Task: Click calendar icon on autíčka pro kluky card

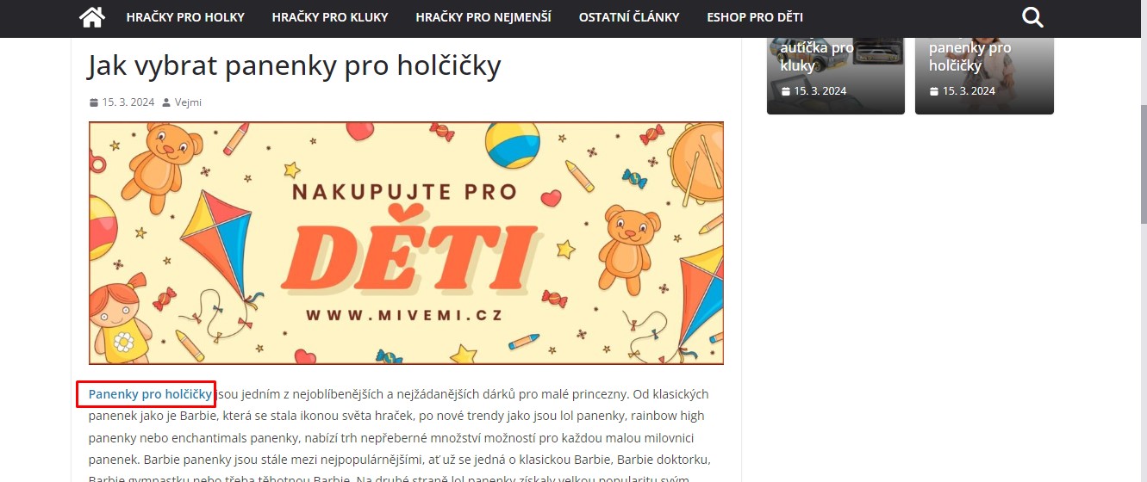Action: (786, 91)
